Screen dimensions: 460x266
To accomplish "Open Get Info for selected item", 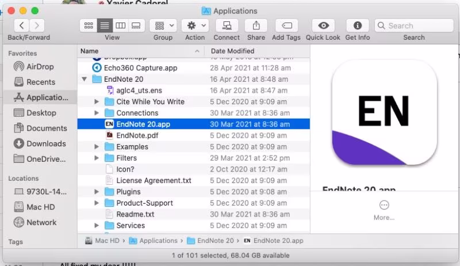I will pos(357,25).
